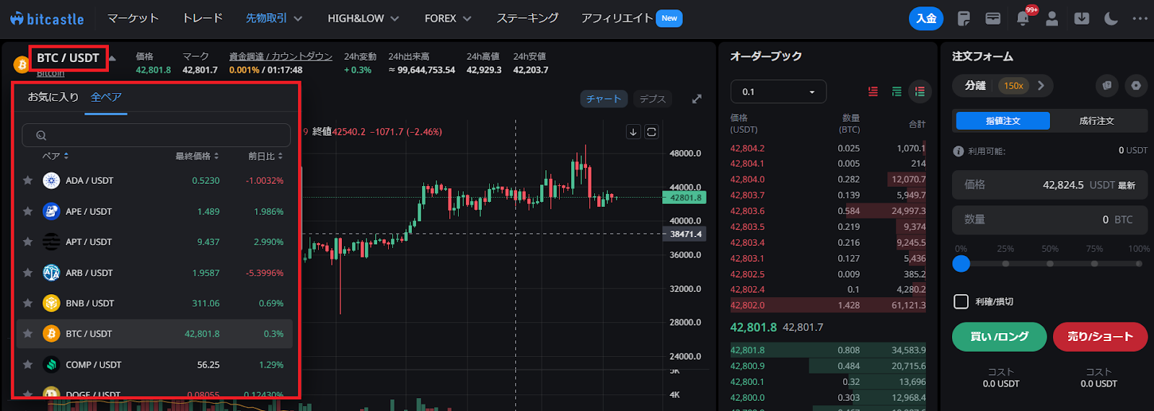This screenshot has height=411, width=1154.
Task: Open the notifications bell icon
Action: point(1023,19)
